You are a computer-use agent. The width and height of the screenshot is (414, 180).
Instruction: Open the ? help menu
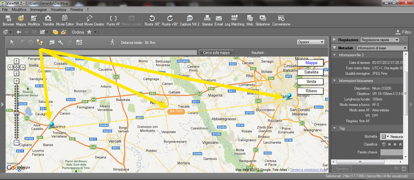pyautogui.click(x=88, y=9)
